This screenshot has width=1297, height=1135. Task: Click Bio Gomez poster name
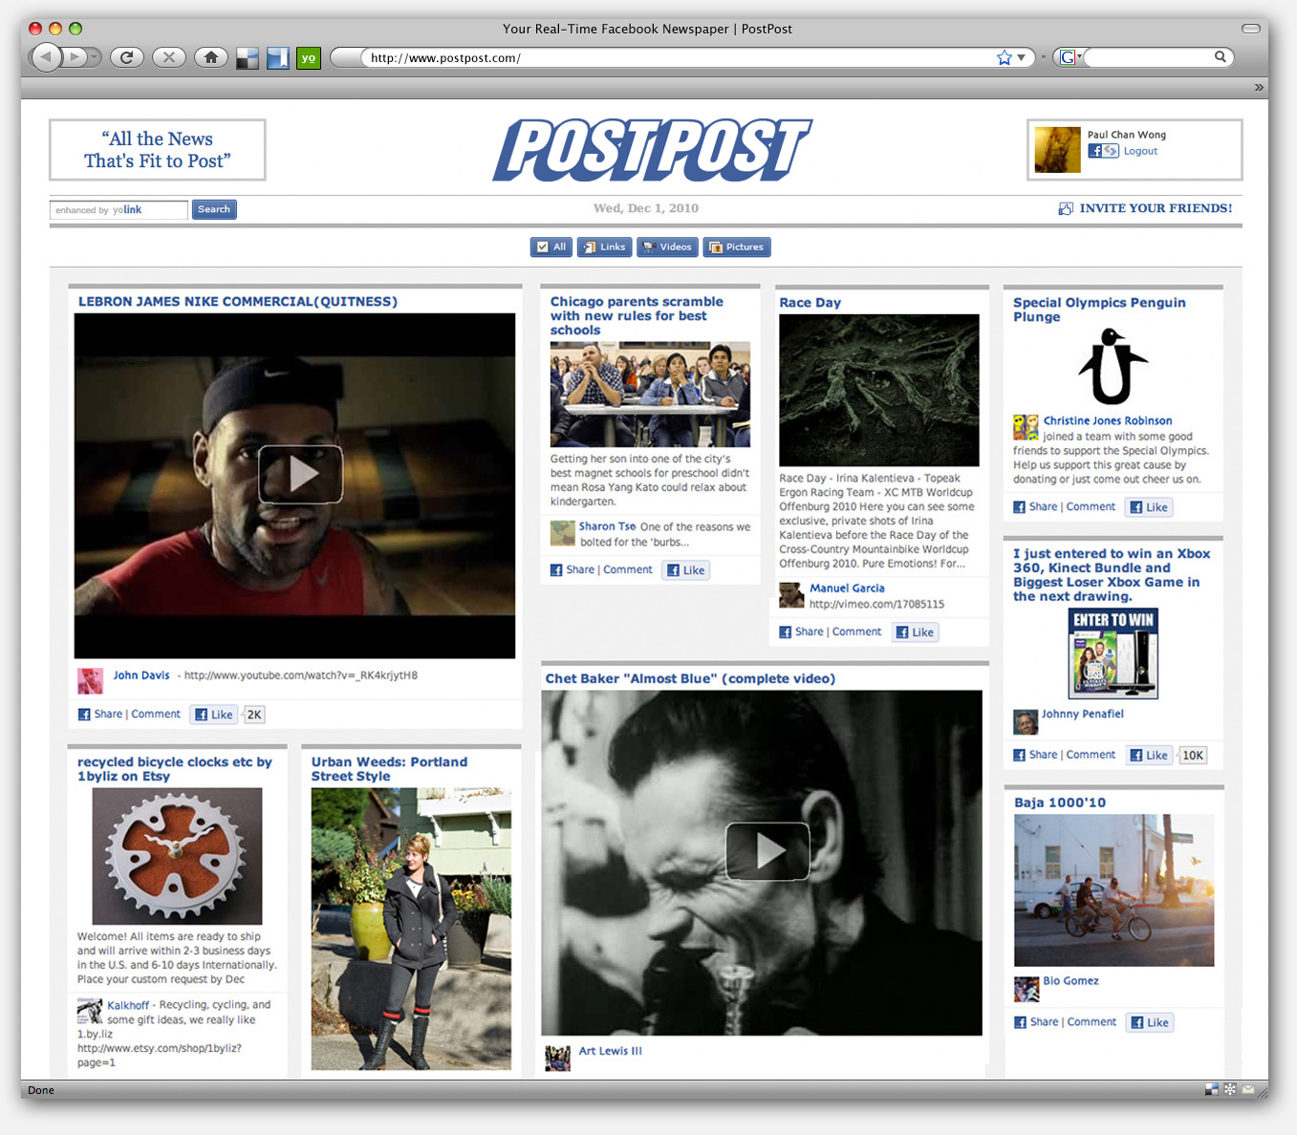click(x=1070, y=981)
